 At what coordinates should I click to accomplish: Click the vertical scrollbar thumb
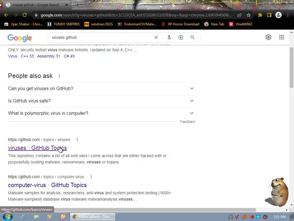click(292, 67)
